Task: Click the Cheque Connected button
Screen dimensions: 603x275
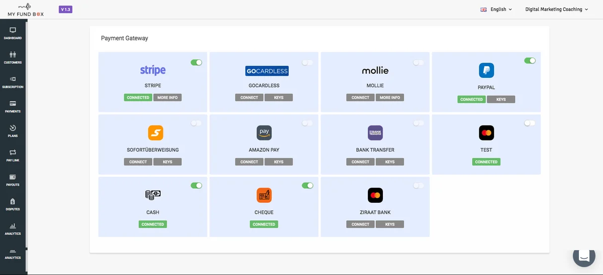Action: 264,224
